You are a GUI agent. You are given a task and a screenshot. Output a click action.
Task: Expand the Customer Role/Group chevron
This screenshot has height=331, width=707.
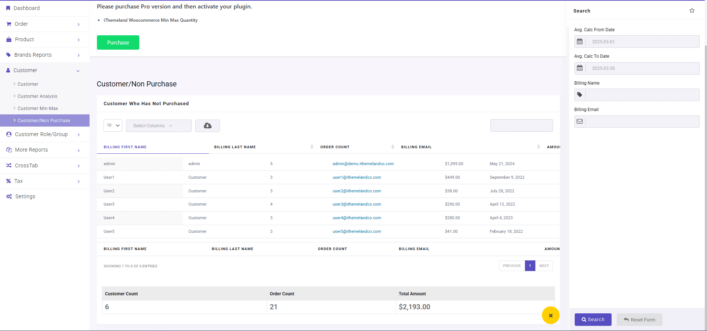[x=78, y=135]
